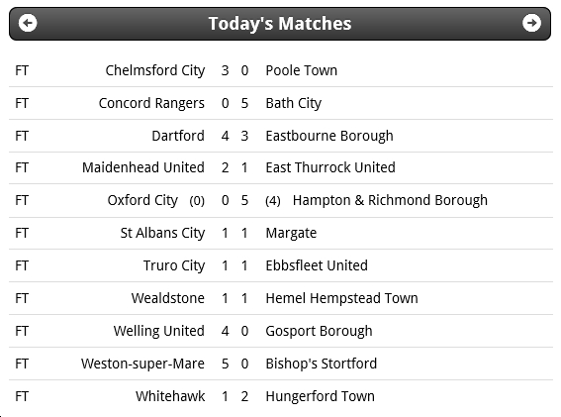Screen dimensions: 561x417
Task: Open Margate team entry
Action: click(x=291, y=233)
